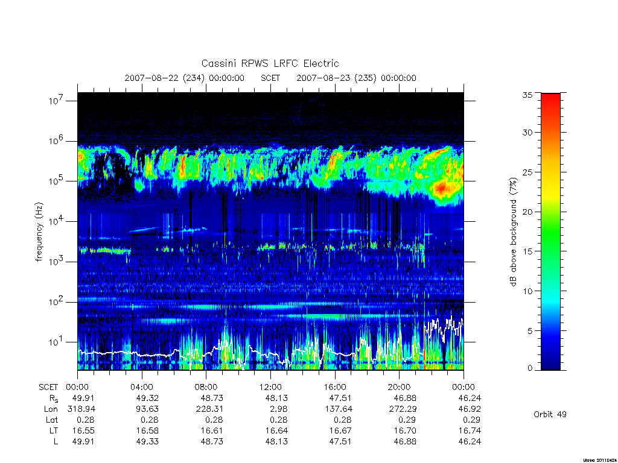
Task: Click the LT value '16.64'
Action: 276,430
